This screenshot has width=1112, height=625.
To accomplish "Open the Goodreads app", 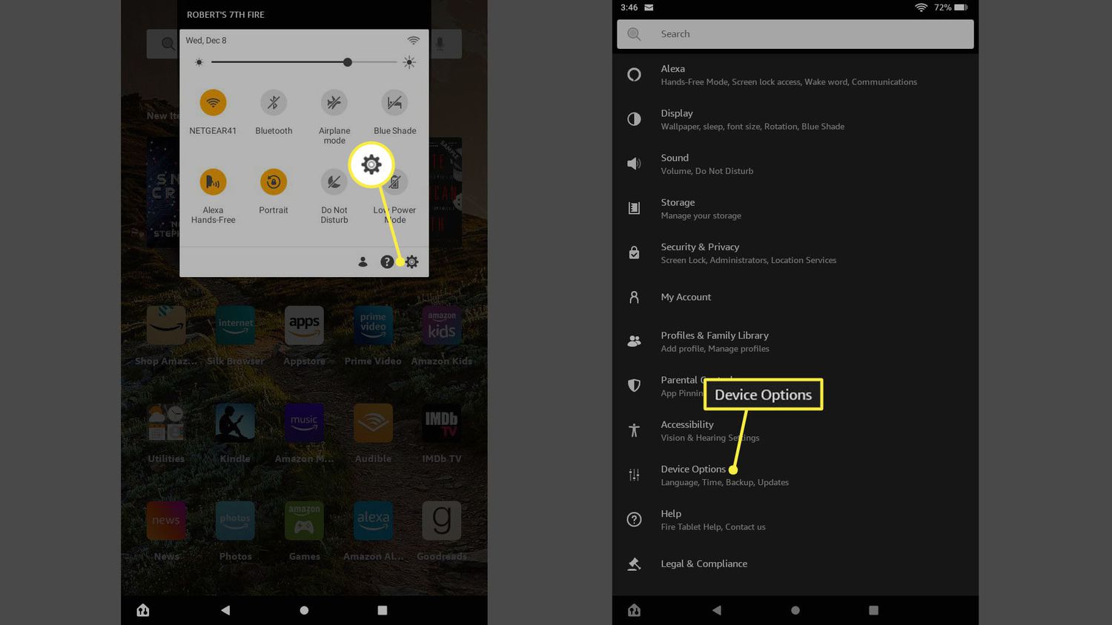I will 442,521.
